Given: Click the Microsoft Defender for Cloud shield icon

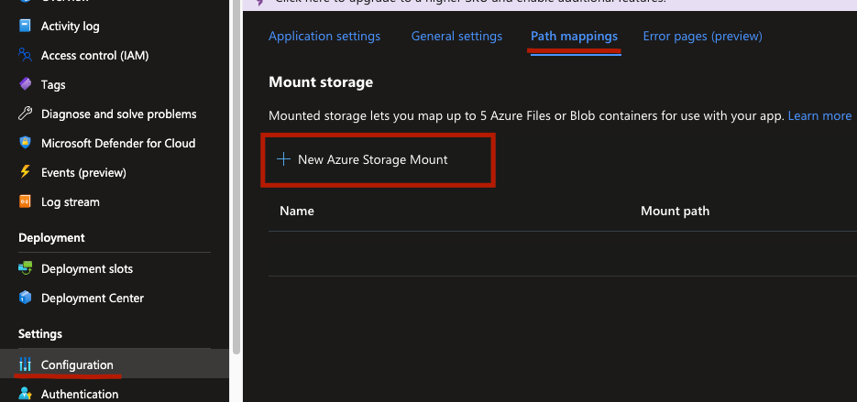Looking at the screenshot, I should 25,143.
